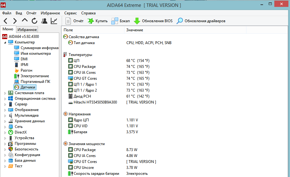Click the Конфигурация gear icon
Screen dimensions: 290x177
tap(11, 155)
